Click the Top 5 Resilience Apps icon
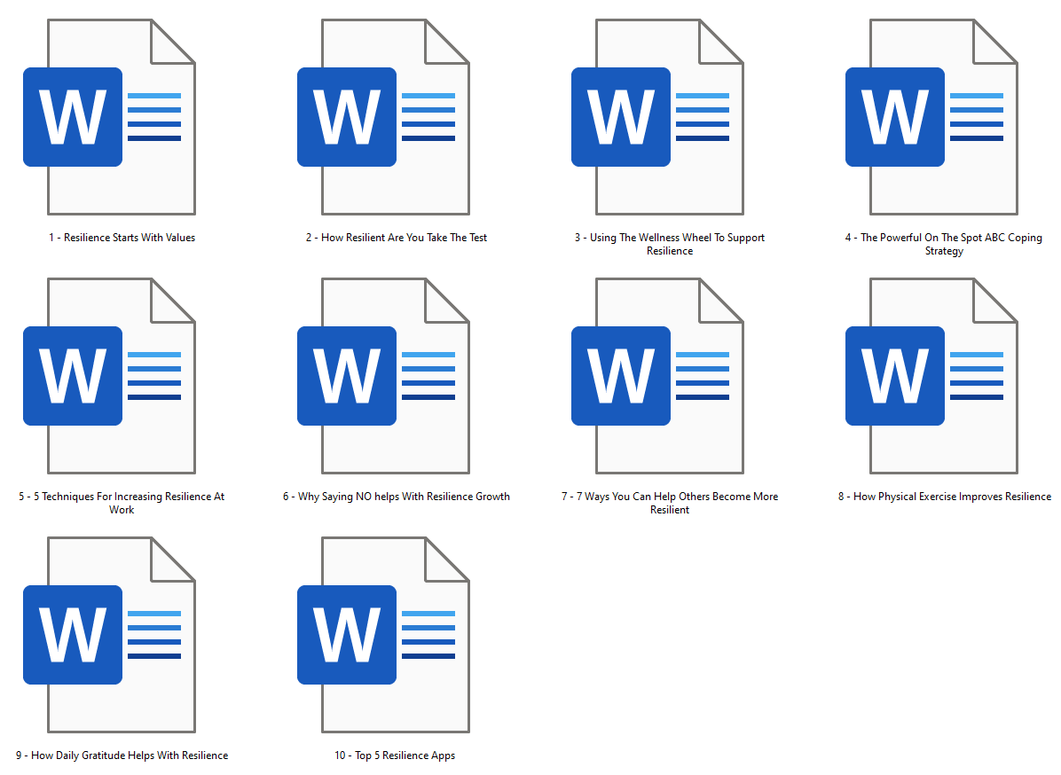 [383, 635]
